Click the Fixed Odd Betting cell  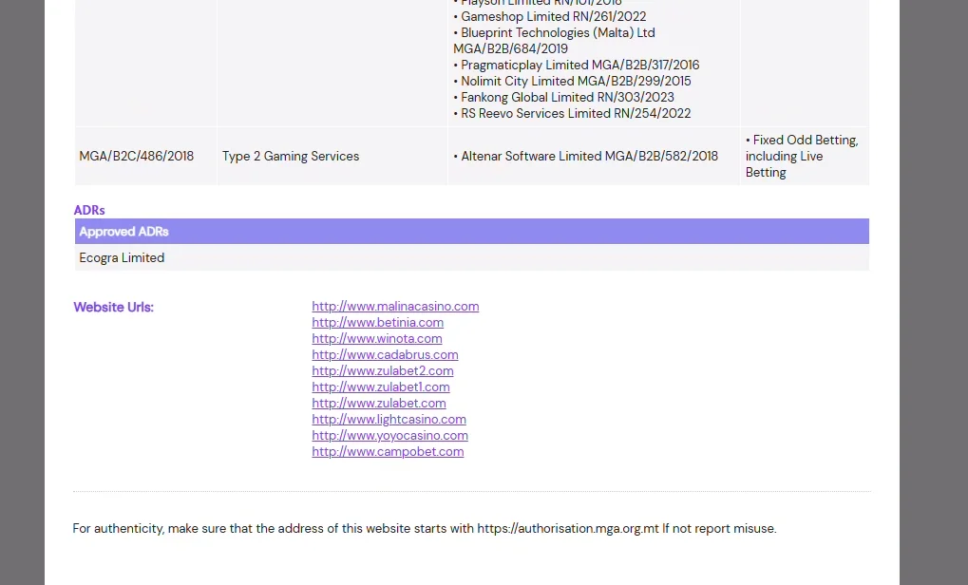805,156
